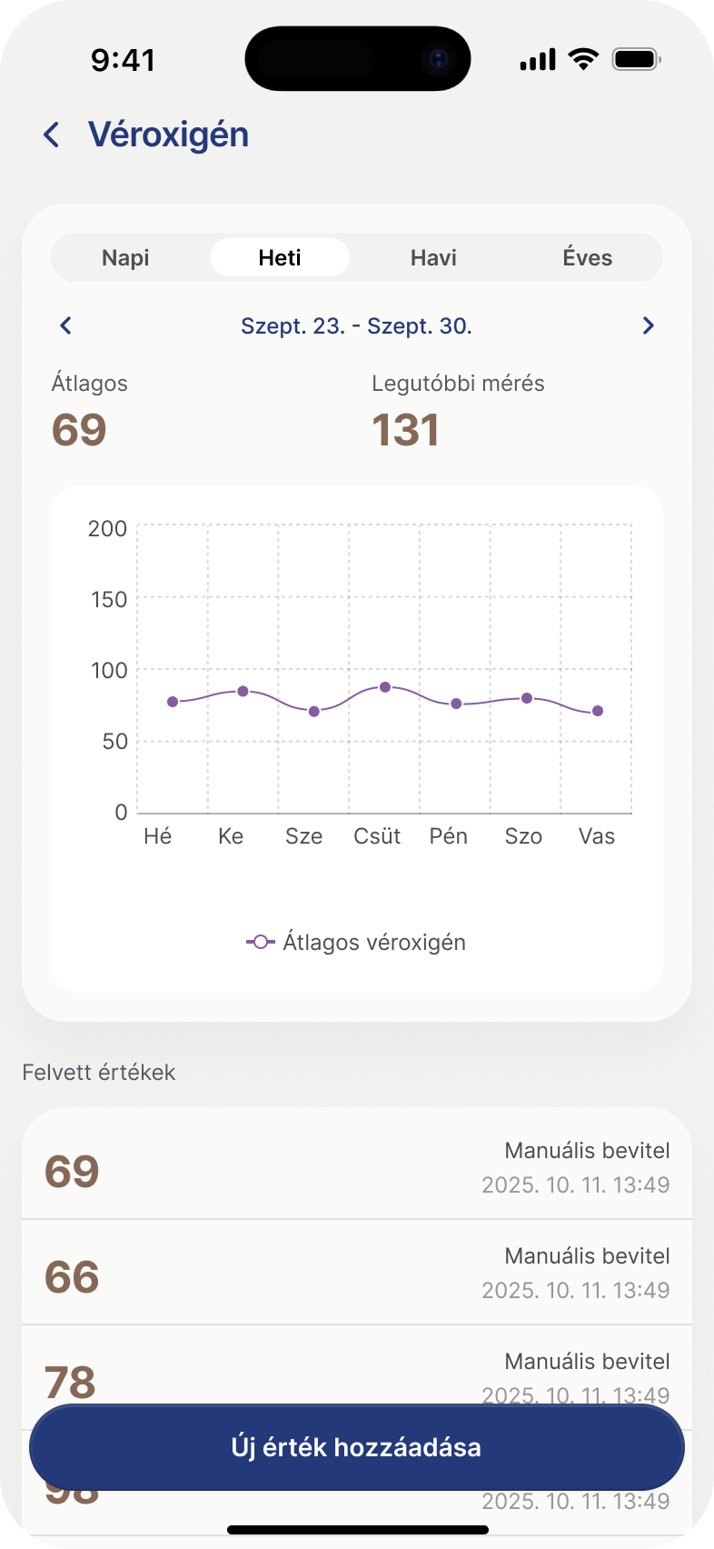The width and height of the screenshot is (714, 1549).
Task: Show the Éves yearly tab
Action: coord(587,258)
